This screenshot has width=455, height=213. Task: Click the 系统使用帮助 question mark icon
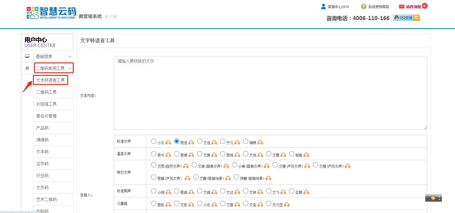click(x=364, y=7)
